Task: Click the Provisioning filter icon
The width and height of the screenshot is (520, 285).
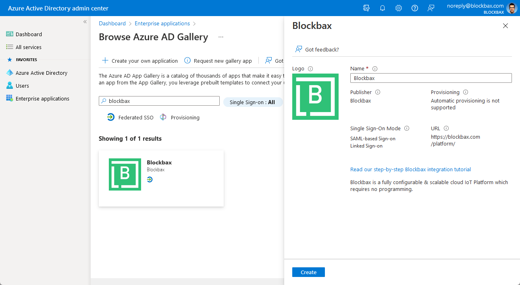Action: tap(163, 117)
